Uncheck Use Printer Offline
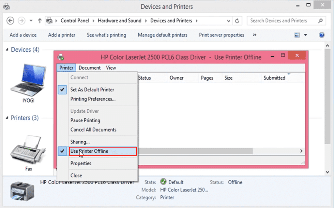Image resolution: width=334 pixels, height=208 pixels. [x=97, y=151]
